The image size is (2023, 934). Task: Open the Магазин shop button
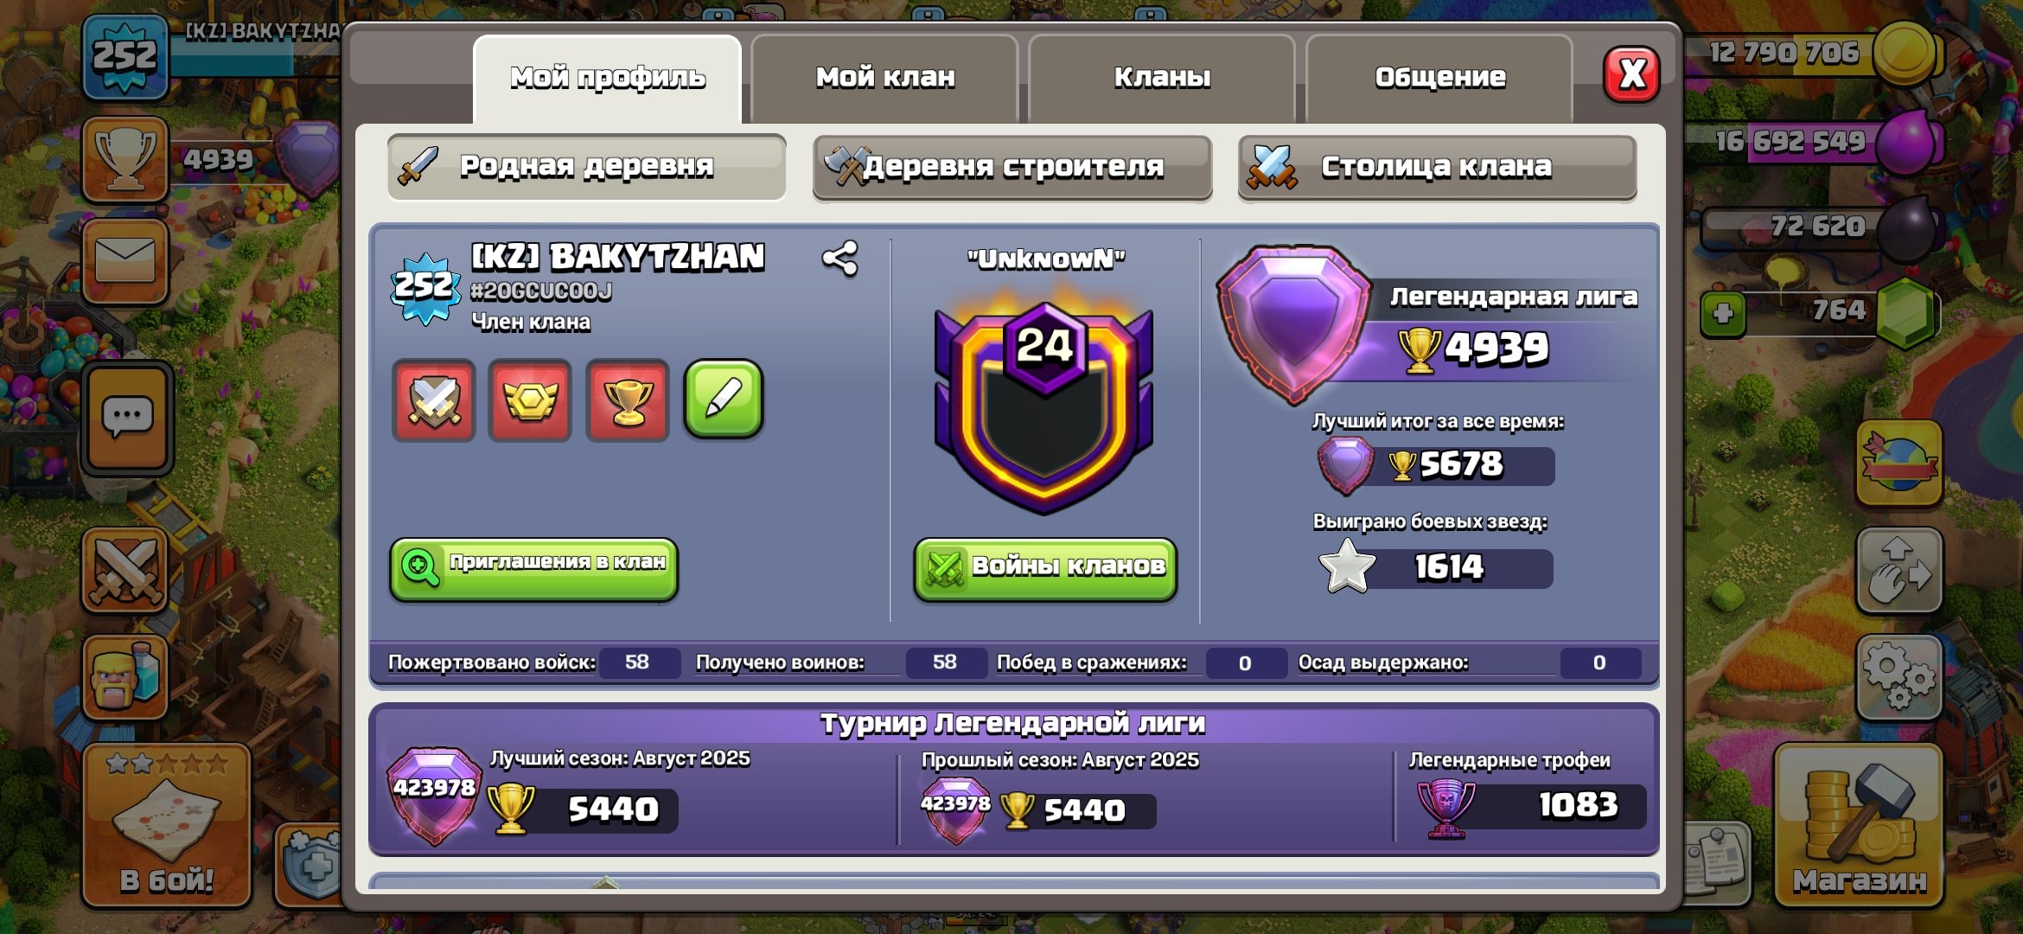(x=1859, y=826)
